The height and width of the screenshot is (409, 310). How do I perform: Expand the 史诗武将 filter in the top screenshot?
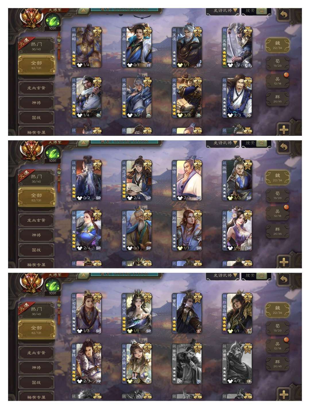(x=223, y=11)
